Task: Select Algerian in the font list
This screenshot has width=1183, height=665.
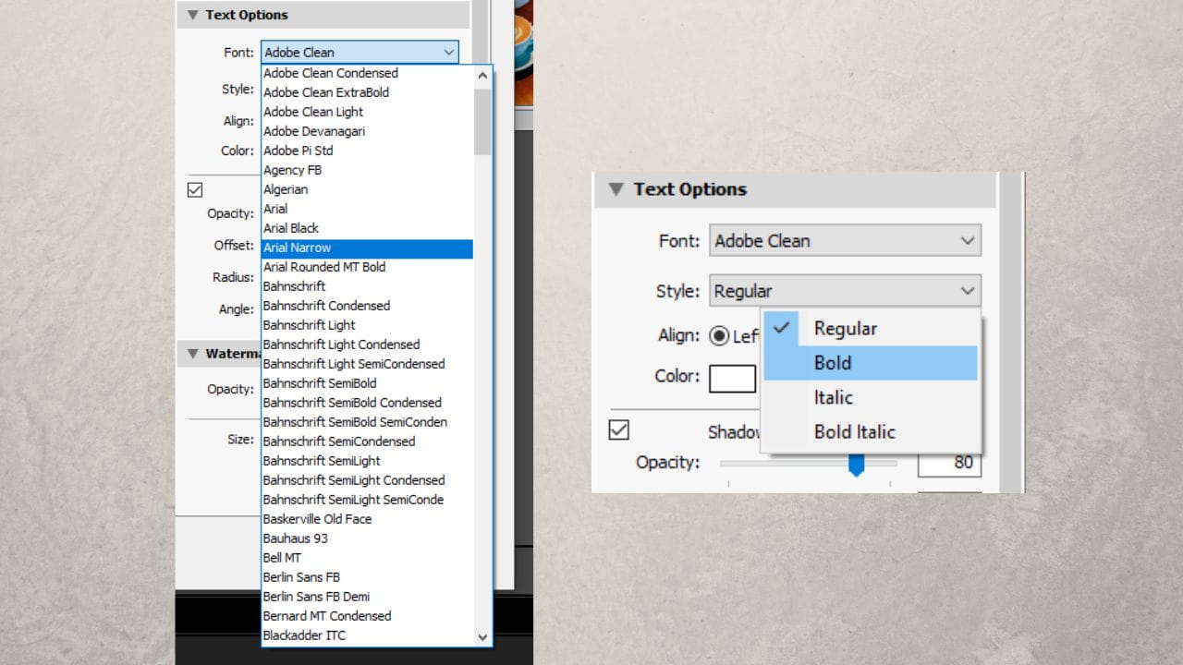Action: [367, 189]
